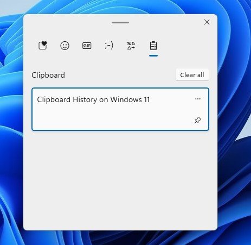The height and width of the screenshot is (245, 251).
Task: Switch to the Emoji smiley section
Action: (65, 46)
